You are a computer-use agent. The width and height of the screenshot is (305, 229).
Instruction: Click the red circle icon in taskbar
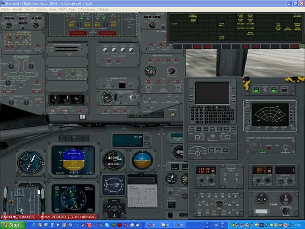click(x=119, y=225)
